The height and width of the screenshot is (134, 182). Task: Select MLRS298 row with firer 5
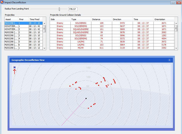click(24, 42)
